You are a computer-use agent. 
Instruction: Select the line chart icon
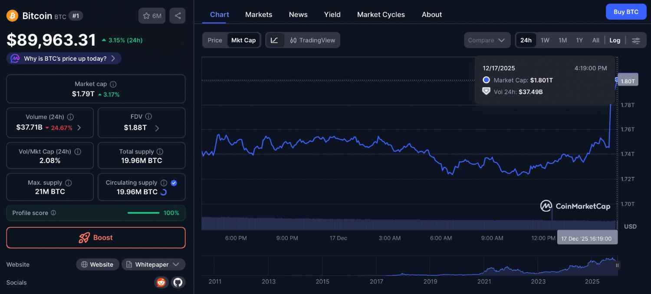[274, 40]
